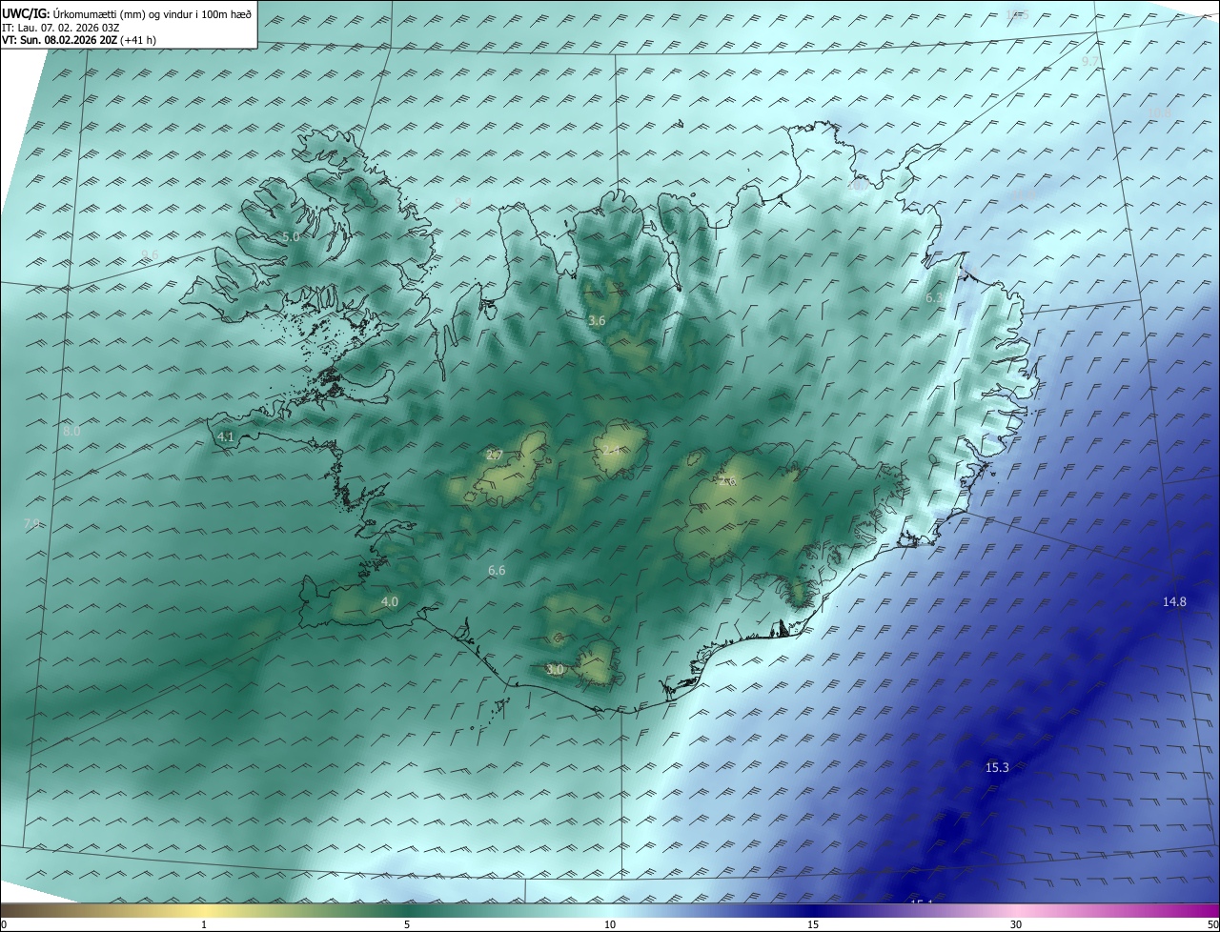This screenshot has width=1220, height=932.
Task: Click the '9.6' value west of the Westfjords
Action: click(x=150, y=254)
